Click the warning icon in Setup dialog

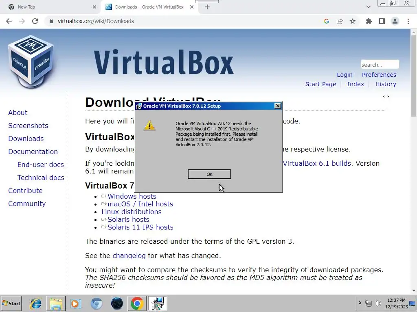pos(149,126)
